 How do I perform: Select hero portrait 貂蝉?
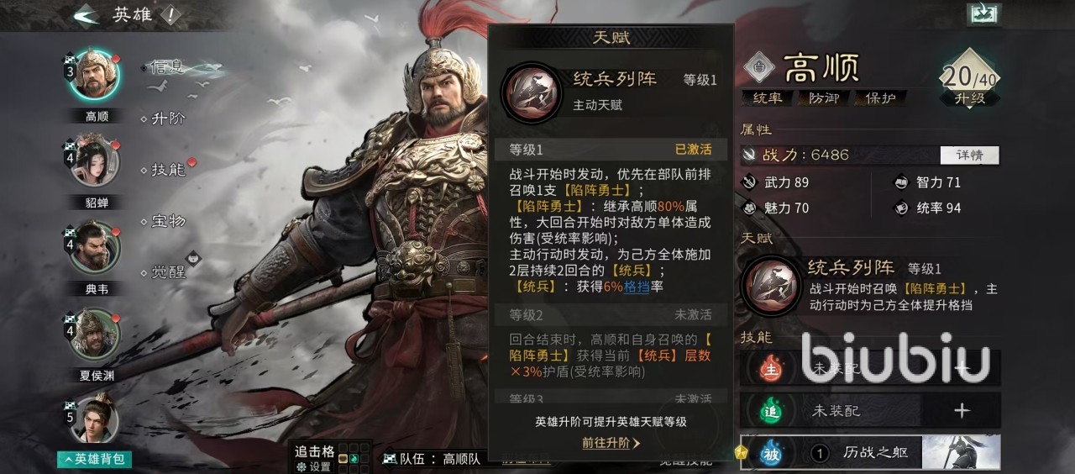click(x=96, y=162)
